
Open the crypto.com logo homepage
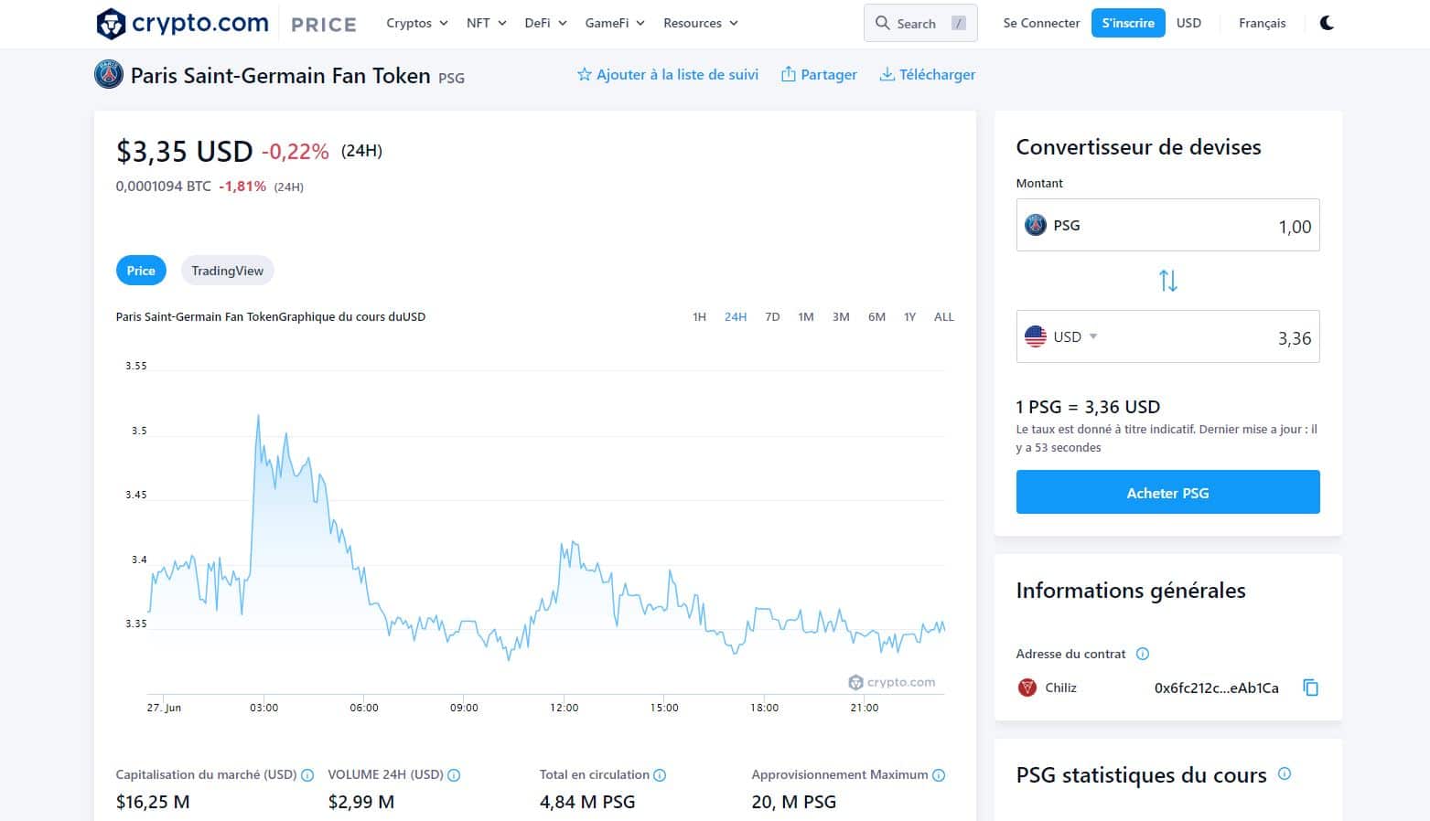pos(182,24)
